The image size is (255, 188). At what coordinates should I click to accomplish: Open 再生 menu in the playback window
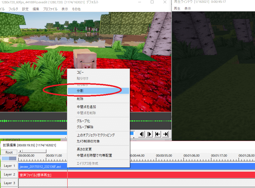pos(177,9)
